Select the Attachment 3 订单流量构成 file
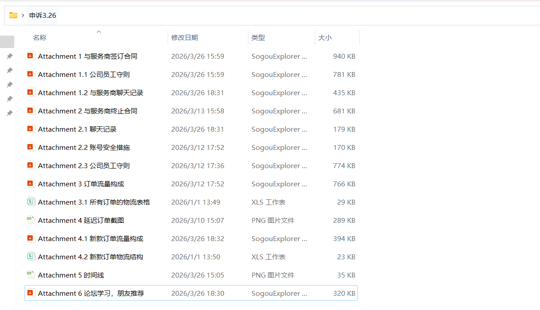The height and width of the screenshot is (310, 540). point(81,184)
